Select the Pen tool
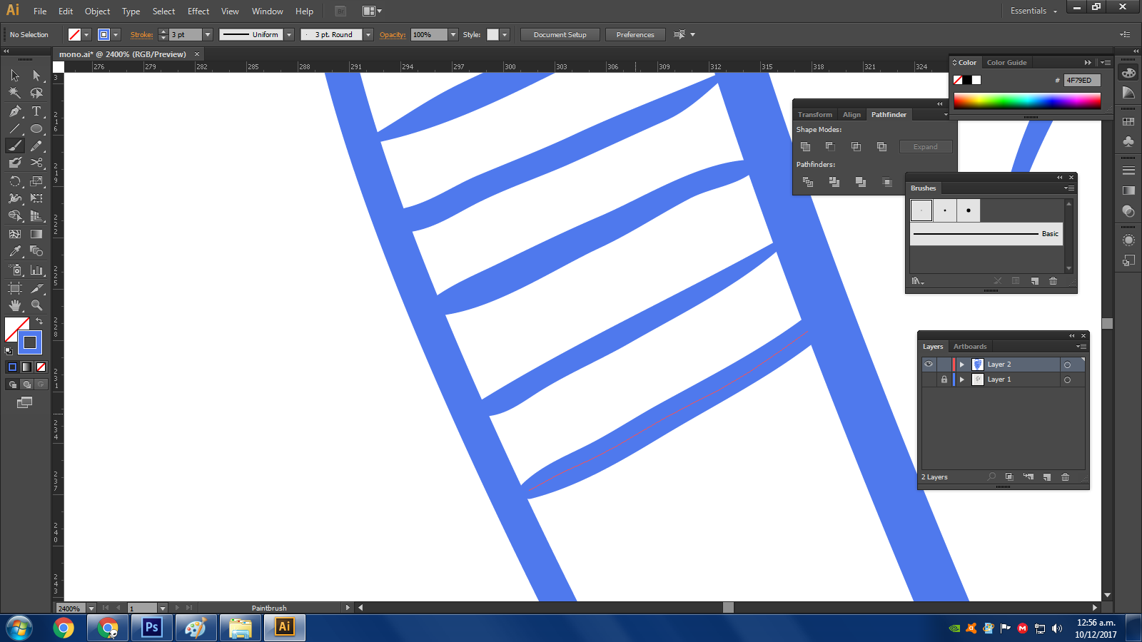 coord(15,111)
